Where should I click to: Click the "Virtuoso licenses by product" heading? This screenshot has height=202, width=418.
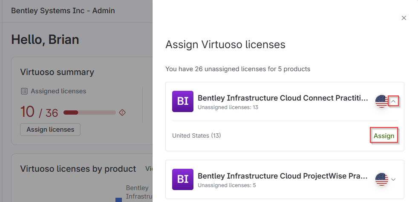[x=78, y=169]
